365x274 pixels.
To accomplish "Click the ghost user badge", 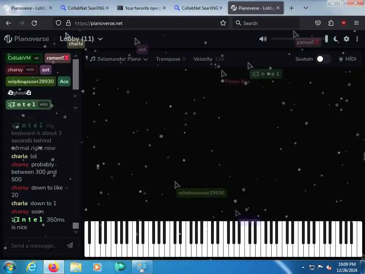I will (20, 93).
